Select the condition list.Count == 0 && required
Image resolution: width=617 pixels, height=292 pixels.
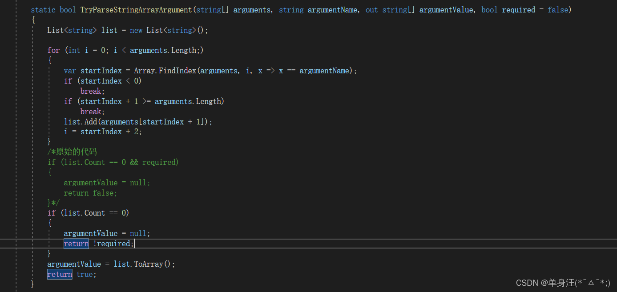click(120, 162)
